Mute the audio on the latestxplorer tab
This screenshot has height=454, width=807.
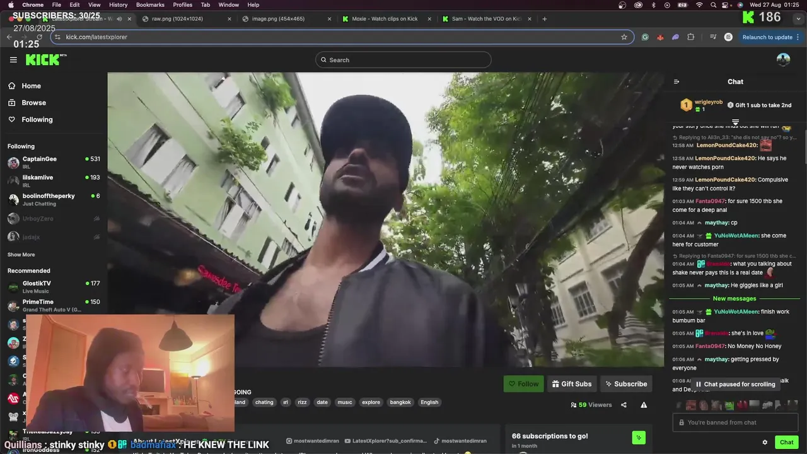119,19
